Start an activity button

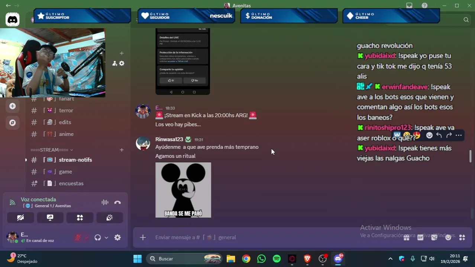tap(80, 218)
